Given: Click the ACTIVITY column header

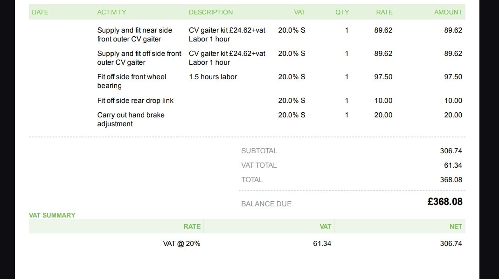Looking at the screenshot, I should pyautogui.click(x=111, y=12).
